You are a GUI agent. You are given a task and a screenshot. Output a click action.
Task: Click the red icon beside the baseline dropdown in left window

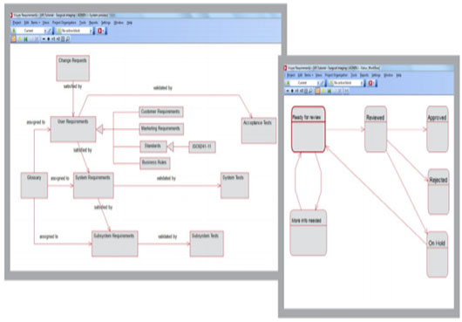pyautogui.click(x=100, y=31)
